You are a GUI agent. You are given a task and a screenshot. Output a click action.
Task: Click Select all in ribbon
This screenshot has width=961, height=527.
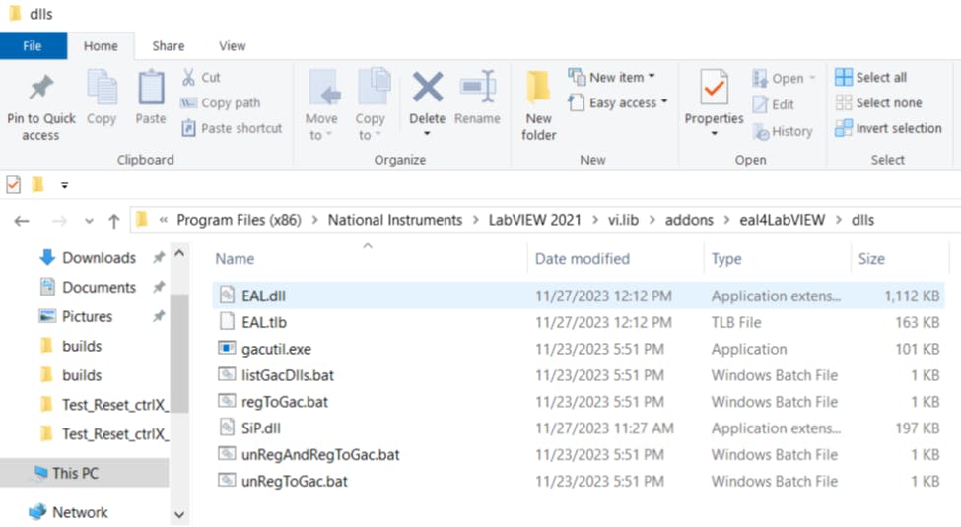[x=871, y=77]
